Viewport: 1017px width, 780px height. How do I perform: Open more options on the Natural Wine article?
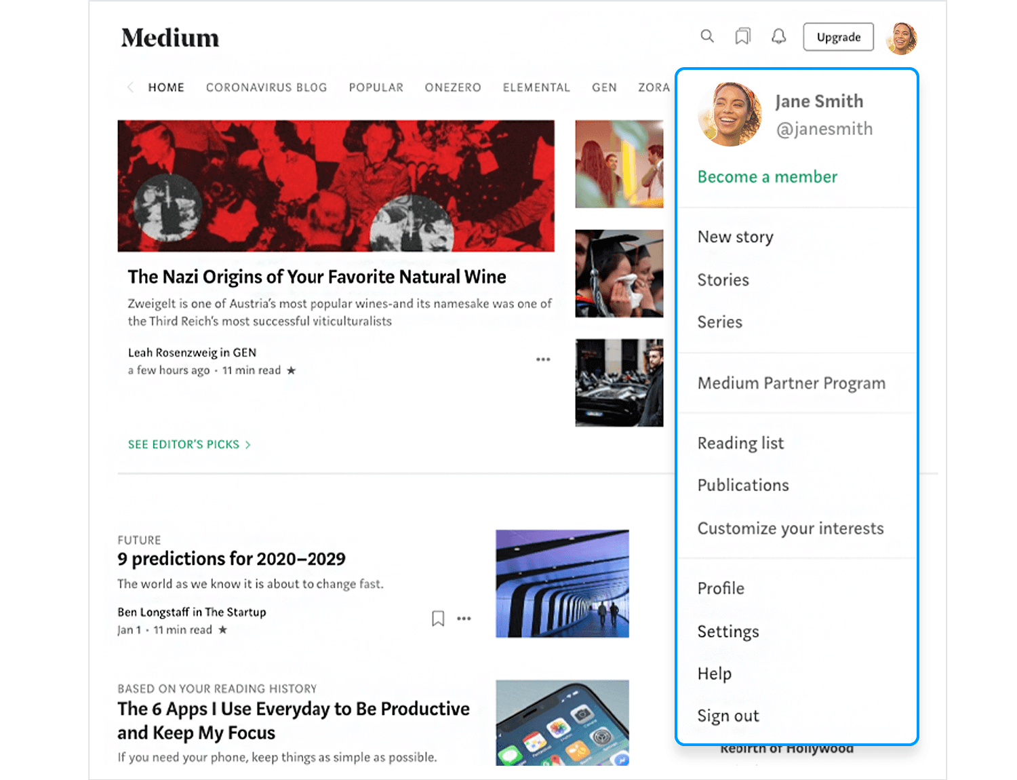click(542, 359)
